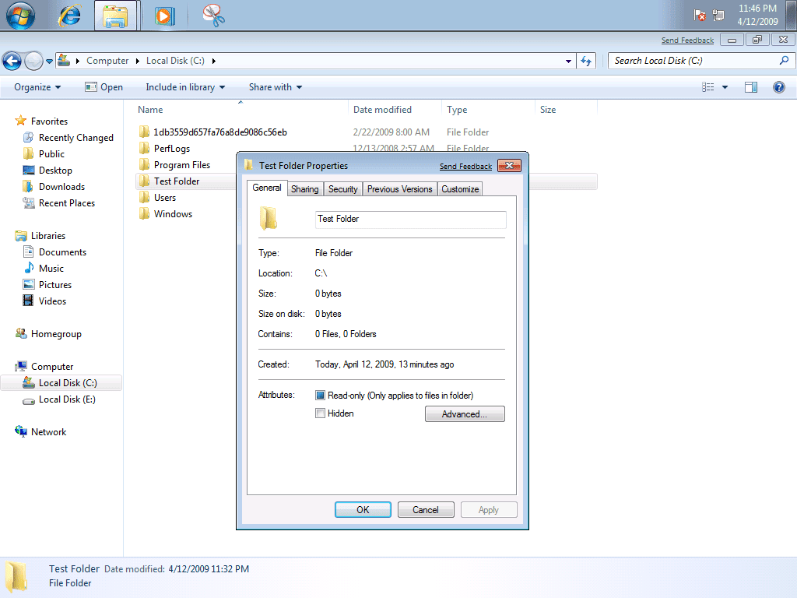
Task: Click inside the folder name text field
Action: [410, 219]
